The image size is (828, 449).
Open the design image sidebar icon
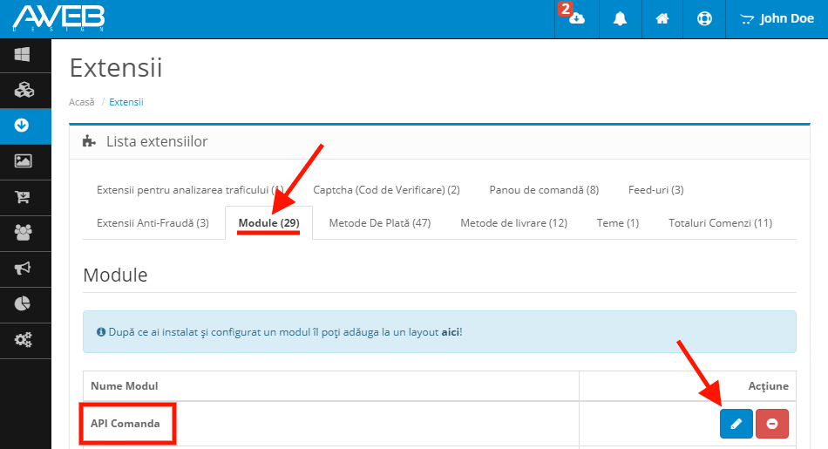(x=23, y=161)
